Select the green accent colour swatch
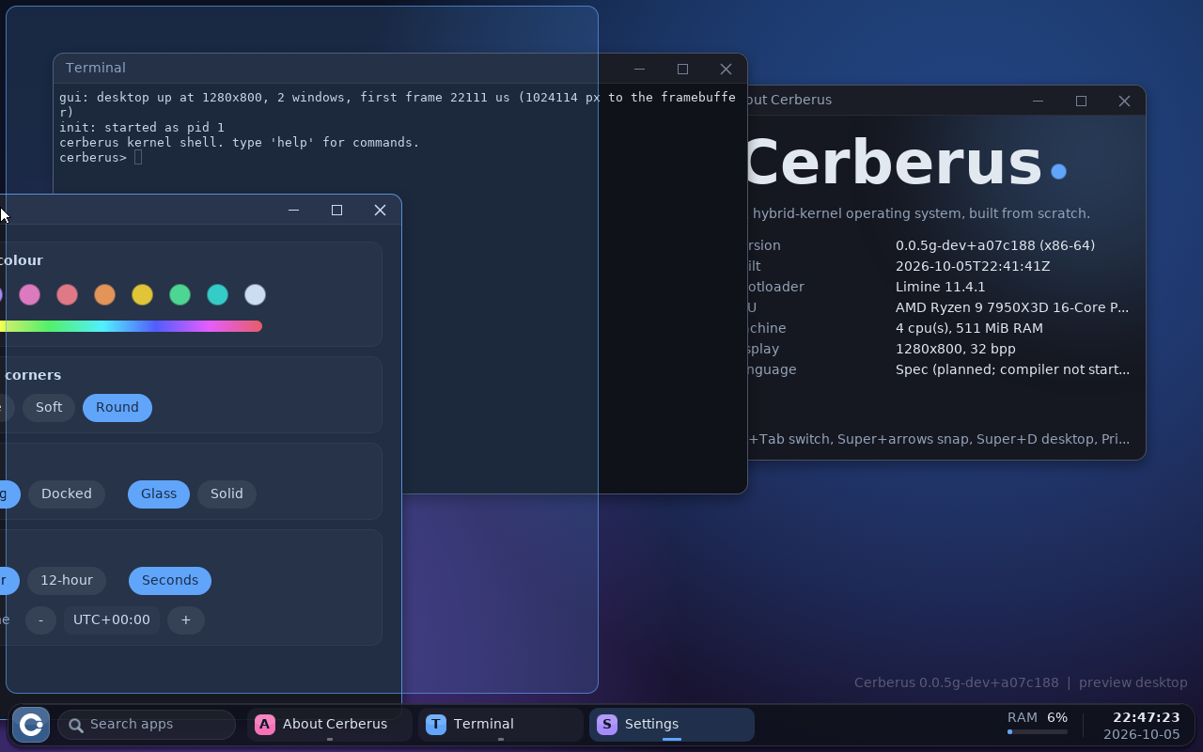Viewport: 1203px width, 752px height. tap(180, 294)
